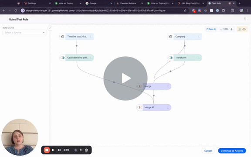
Task: Click the Cancel button
Action: 208,151
